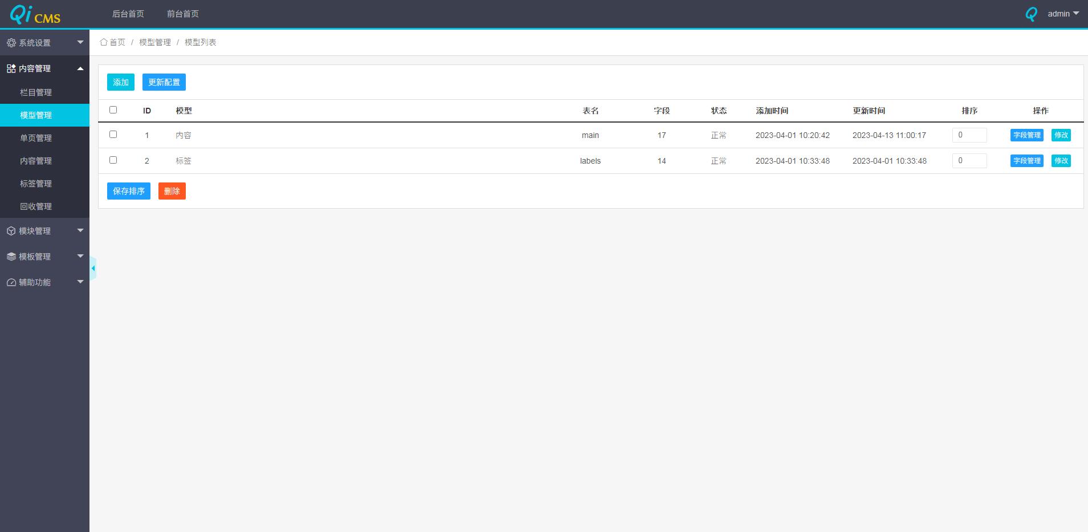Click the 字段 column header
Screen dimensions: 1088x532
pos(662,111)
